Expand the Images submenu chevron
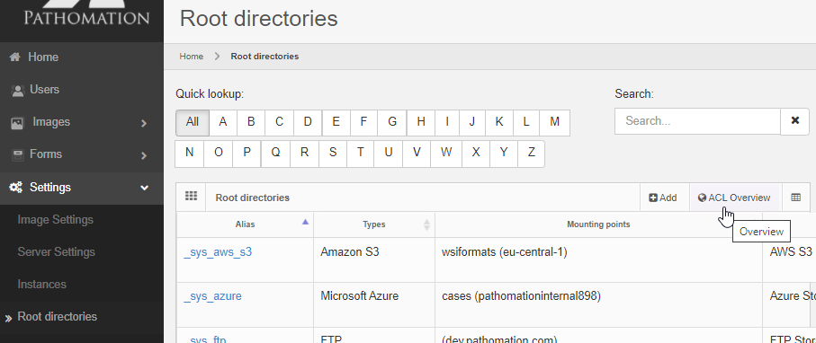Image resolution: width=816 pixels, height=343 pixels. coord(144,123)
